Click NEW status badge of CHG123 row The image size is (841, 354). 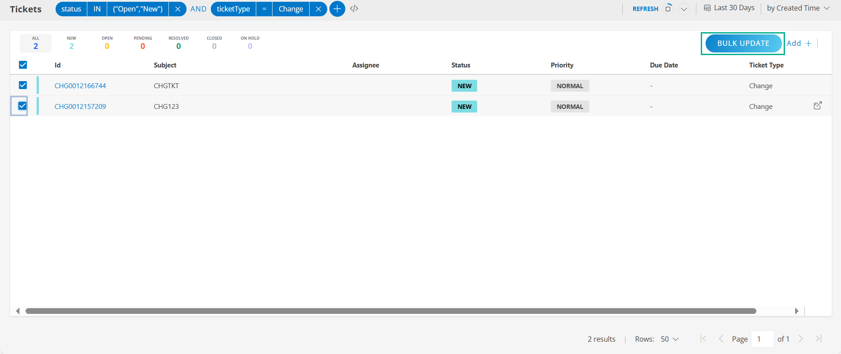(x=464, y=107)
